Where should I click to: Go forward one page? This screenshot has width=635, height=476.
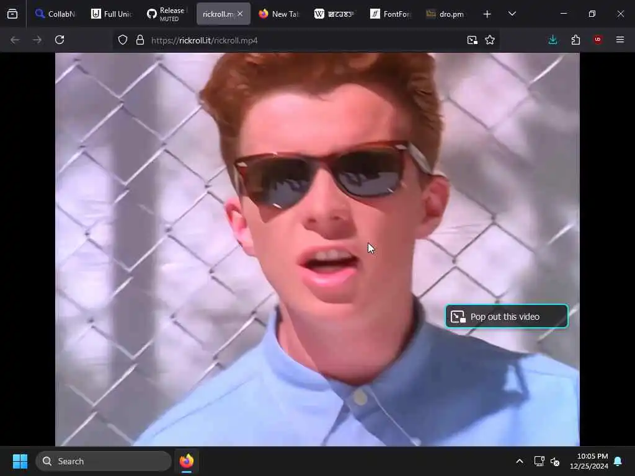(37, 40)
